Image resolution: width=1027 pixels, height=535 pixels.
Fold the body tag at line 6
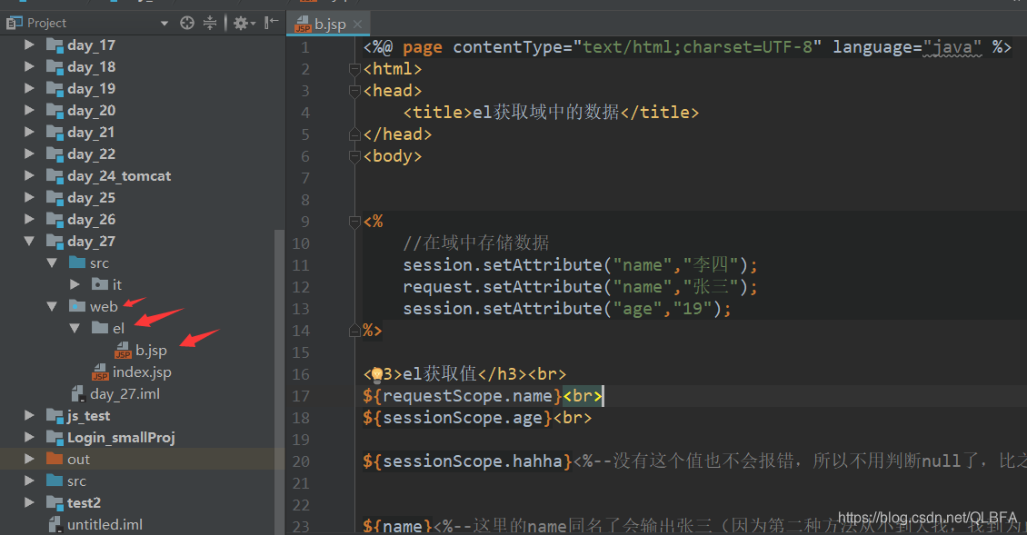point(355,156)
